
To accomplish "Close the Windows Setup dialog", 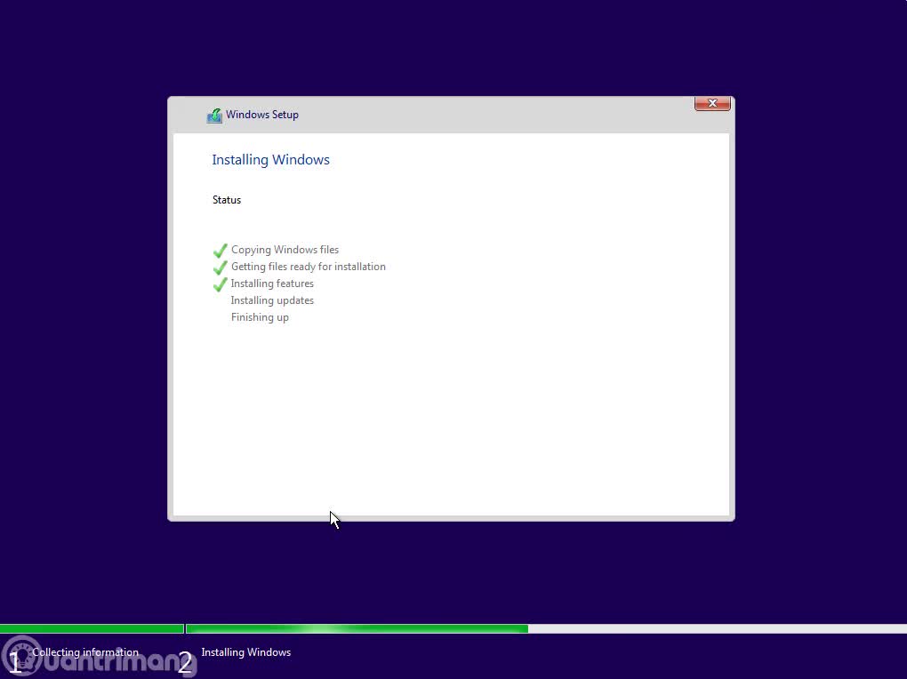I will coord(712,103).
